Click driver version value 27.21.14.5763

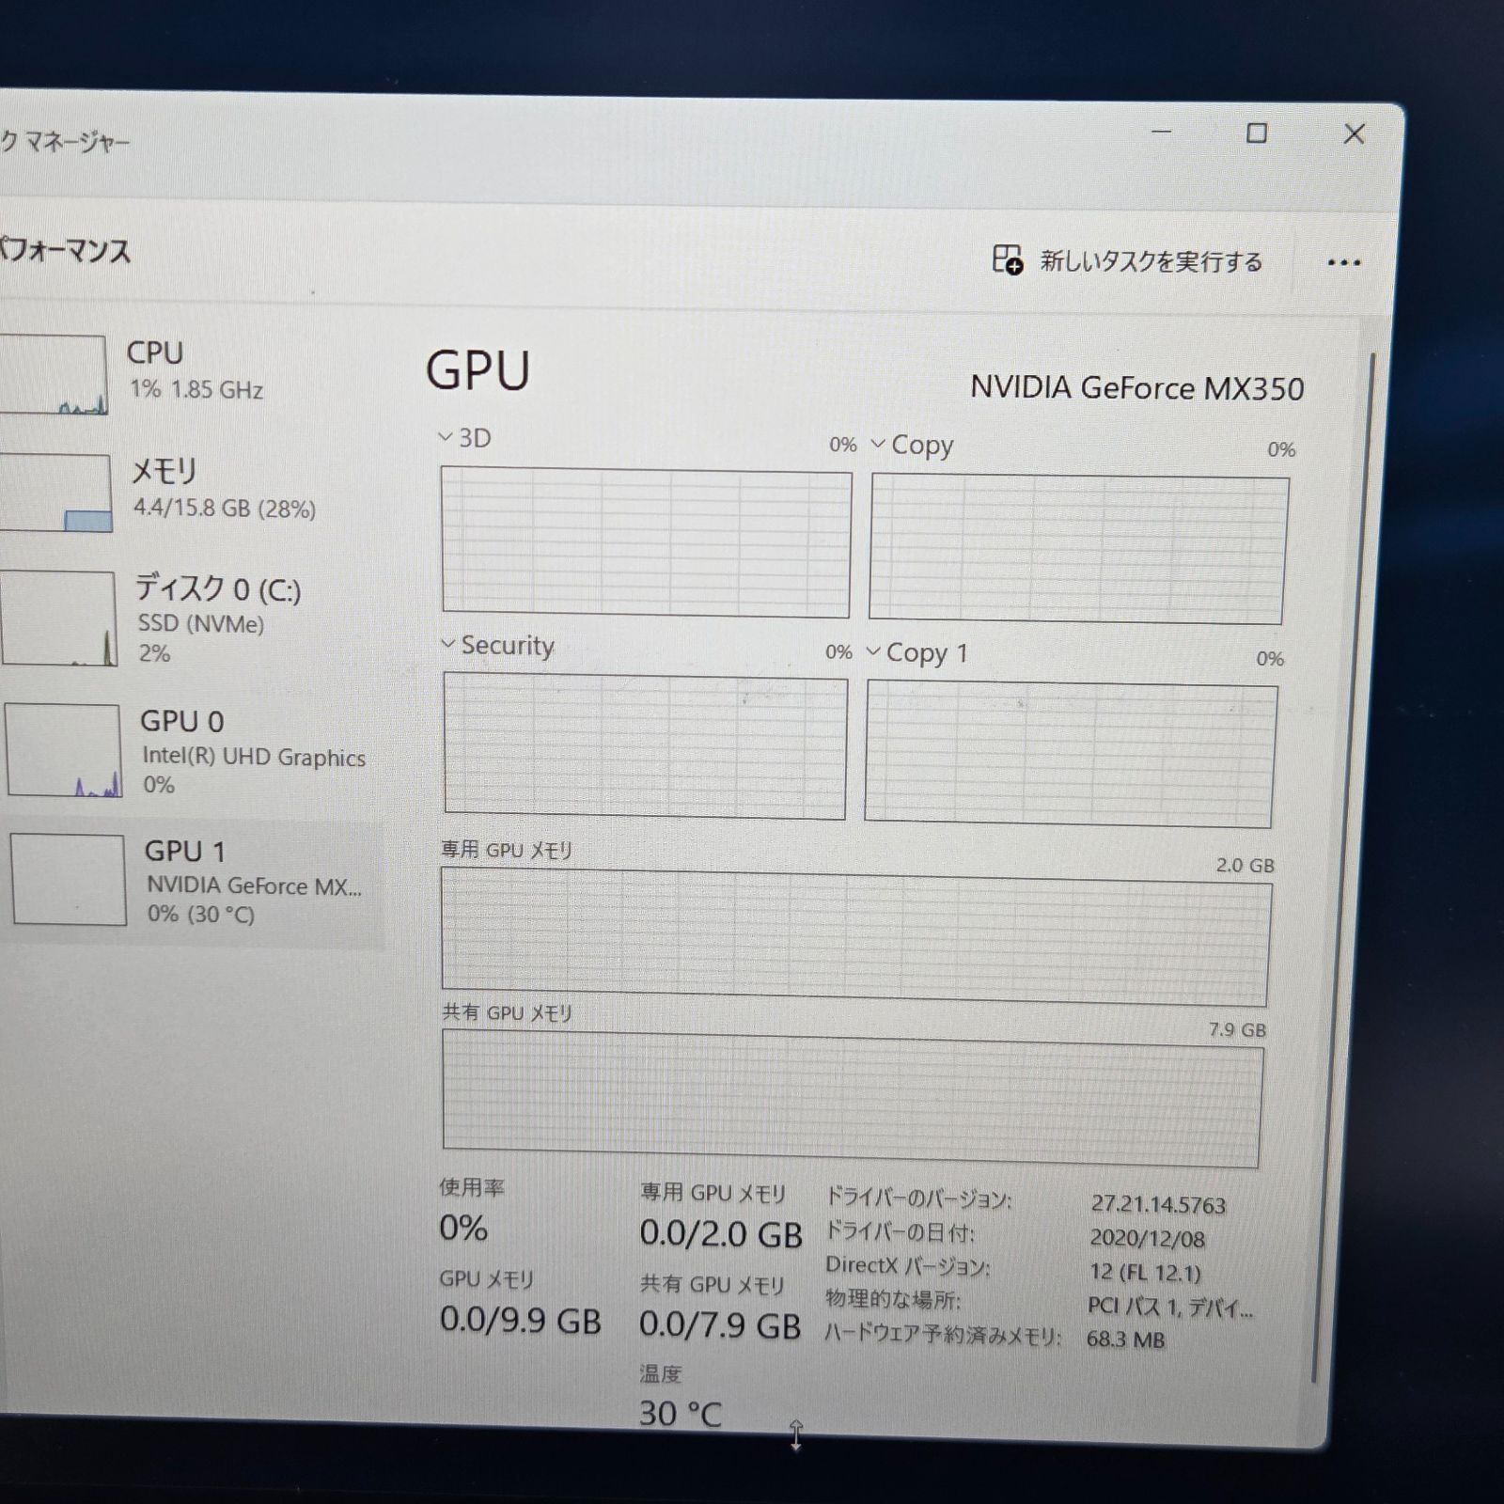coord(1158,1204)
